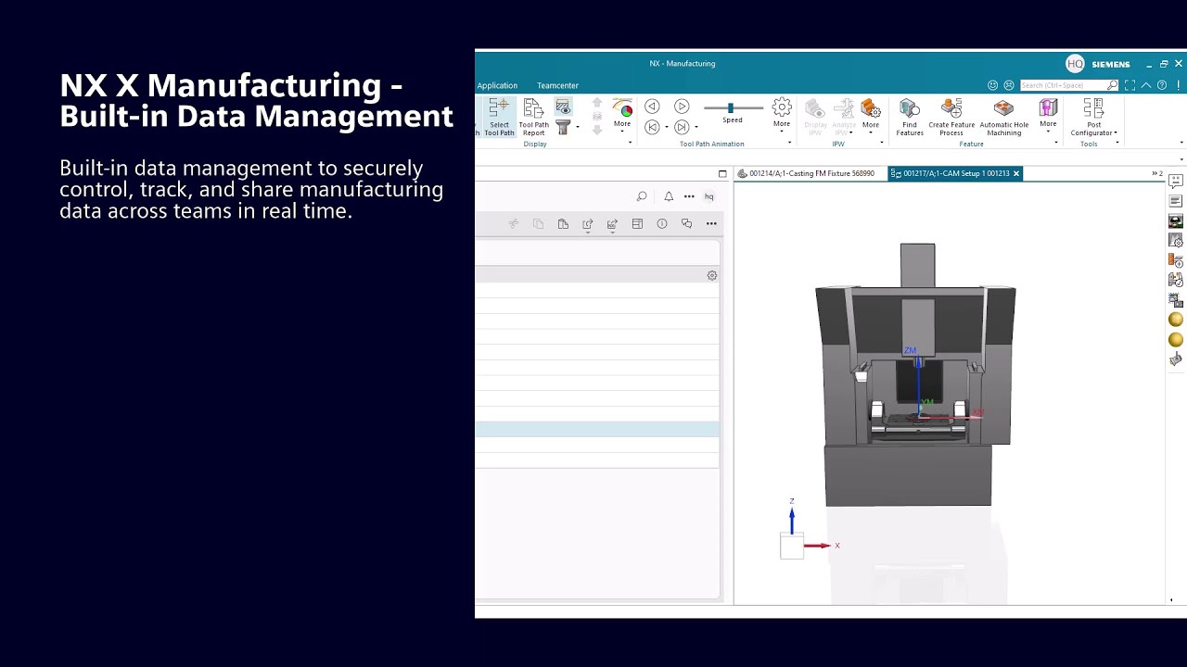
Task: Click the search magnifier in Teamcenter panel
Action: [641, 196]
